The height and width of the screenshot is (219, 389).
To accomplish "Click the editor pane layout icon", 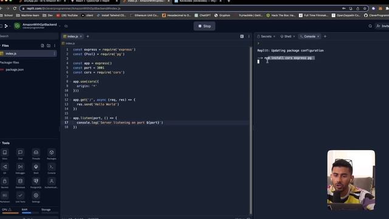I will point(242,36).
